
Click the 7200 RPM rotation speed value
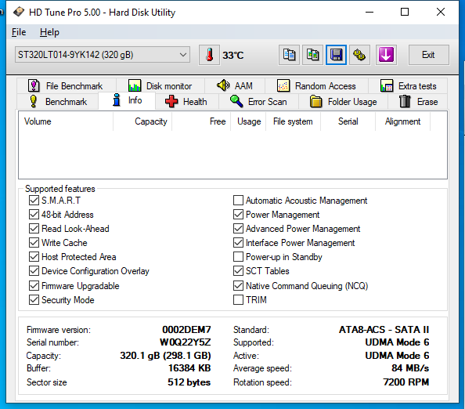[x=406, y=382]
